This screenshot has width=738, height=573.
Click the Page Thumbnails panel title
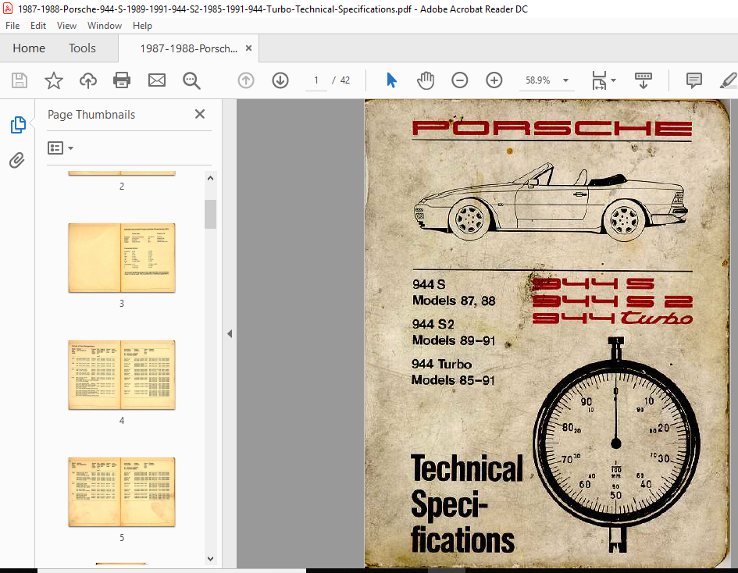coord(91,114)
